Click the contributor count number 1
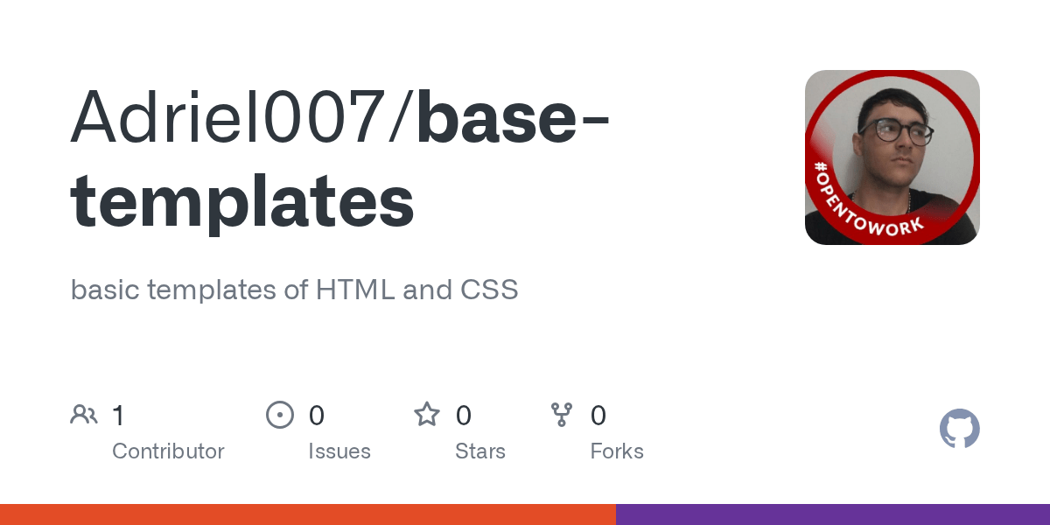Image resolution: width=1050 pixels, height=525 pixels. coord(118,415)
